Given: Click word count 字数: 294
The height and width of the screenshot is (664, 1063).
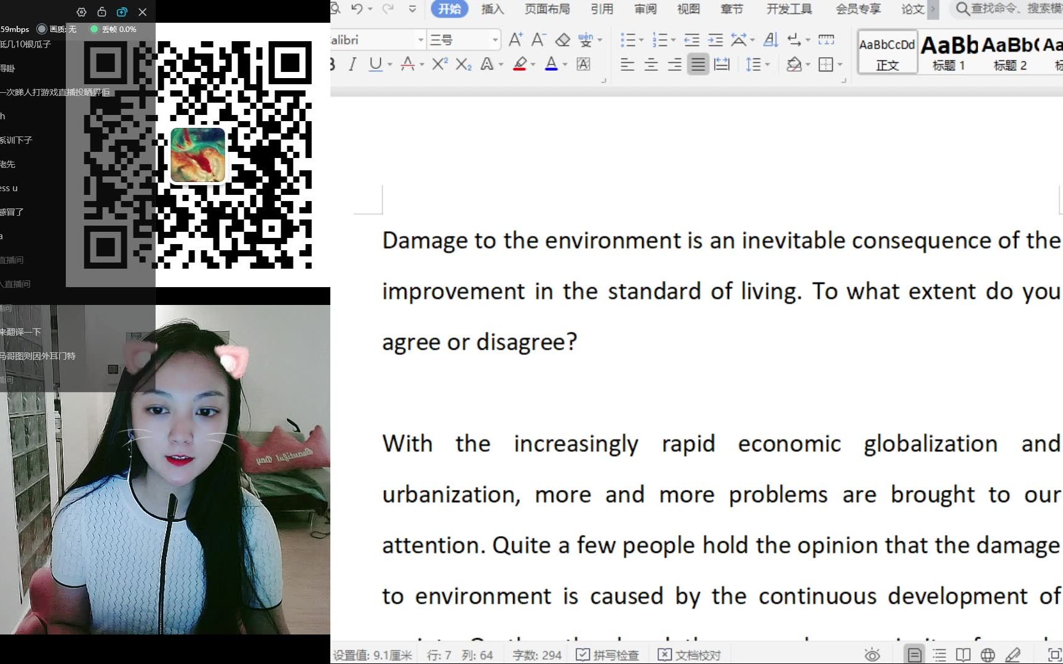Looking at the screenshot, I should (x=537, y=655).
